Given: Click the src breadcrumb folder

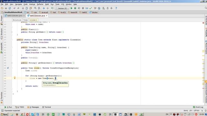Looking at the screenshot, I should [x=27, y=12].
